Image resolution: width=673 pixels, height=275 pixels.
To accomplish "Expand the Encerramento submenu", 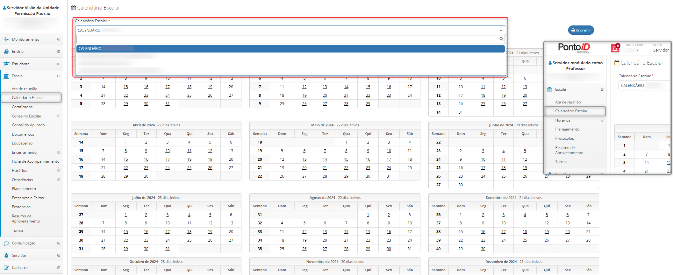I will pos(59,152).
